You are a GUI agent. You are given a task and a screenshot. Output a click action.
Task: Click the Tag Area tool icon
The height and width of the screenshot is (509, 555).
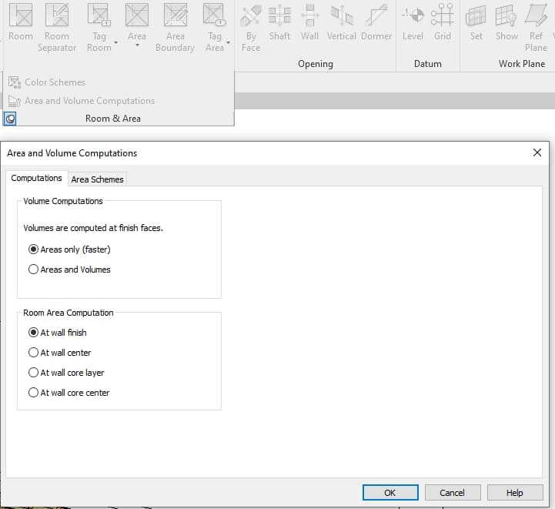214,15
